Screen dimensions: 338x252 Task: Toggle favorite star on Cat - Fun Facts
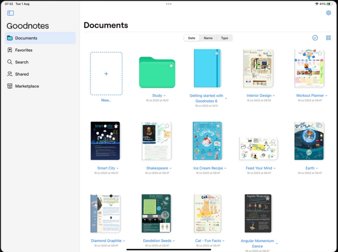[x=217, y=198]
